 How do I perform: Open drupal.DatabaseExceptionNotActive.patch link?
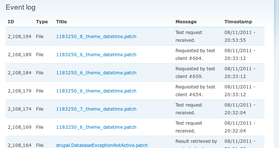pyautogui.click(x=102, y=145)
